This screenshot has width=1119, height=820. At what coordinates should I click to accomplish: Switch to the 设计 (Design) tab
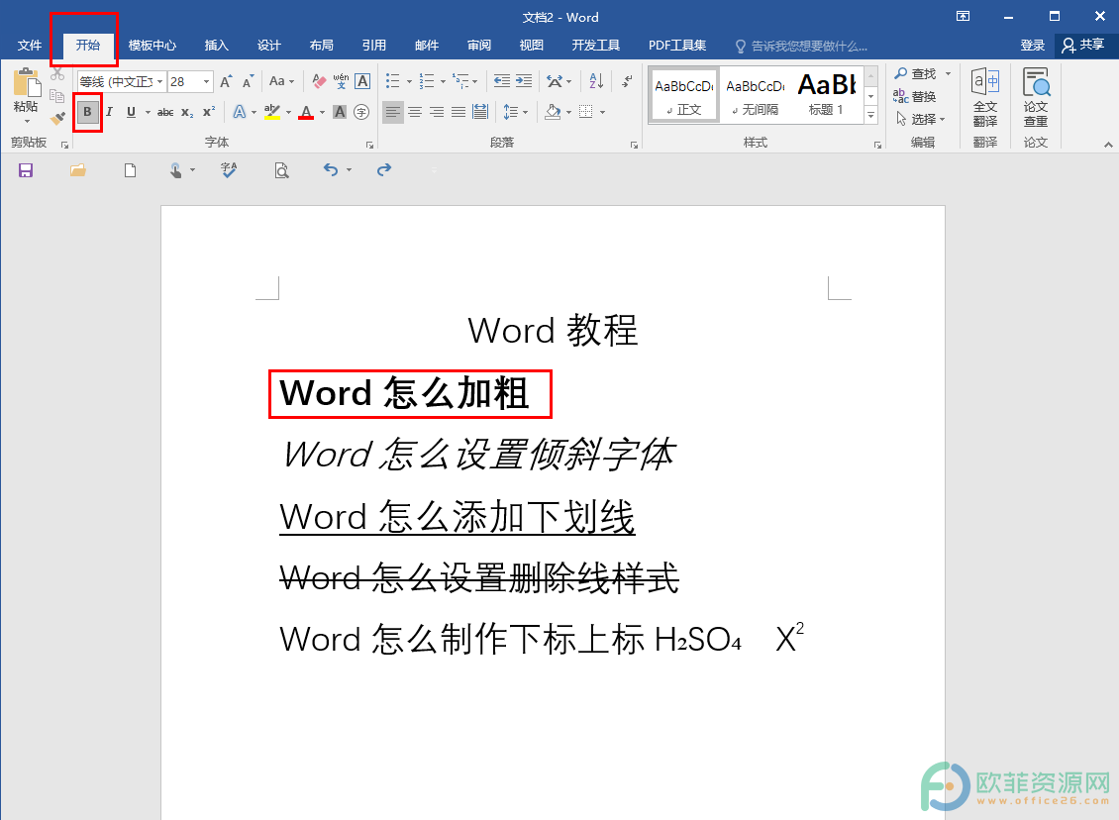[x=269, y=45]
